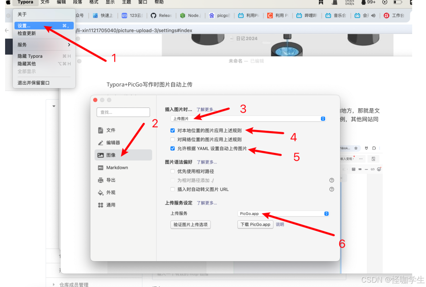Viewport: 426px width, 287px height.
Task: Open the 文件 menu in menu bar
Action: (45, 2)
